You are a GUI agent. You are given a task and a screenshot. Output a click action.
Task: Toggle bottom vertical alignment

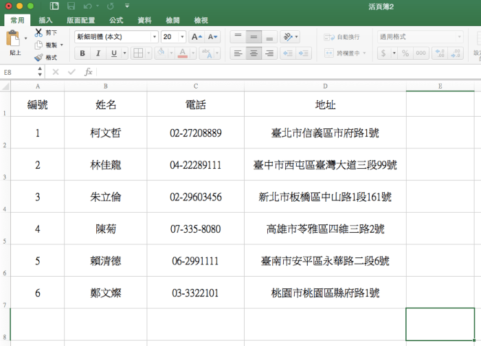pyautogui.click(x=269, y=37)
